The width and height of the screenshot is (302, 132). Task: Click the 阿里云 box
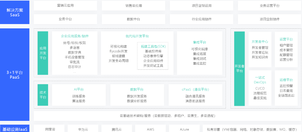(50, 129)
